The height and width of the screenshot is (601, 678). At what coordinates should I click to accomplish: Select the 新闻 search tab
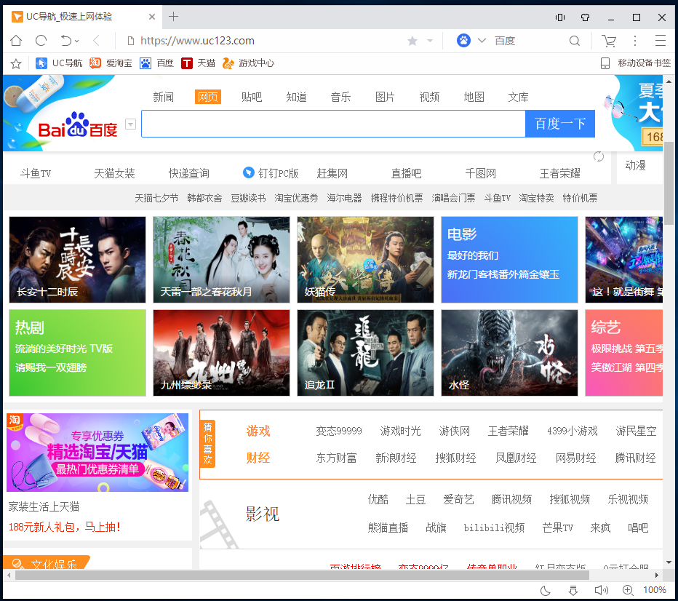point(164,97)
